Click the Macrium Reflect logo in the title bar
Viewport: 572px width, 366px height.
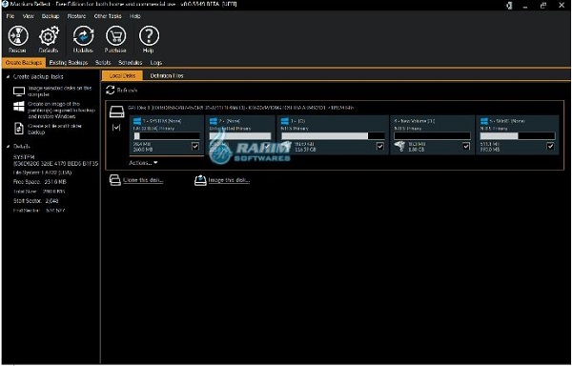coord(5,5)
